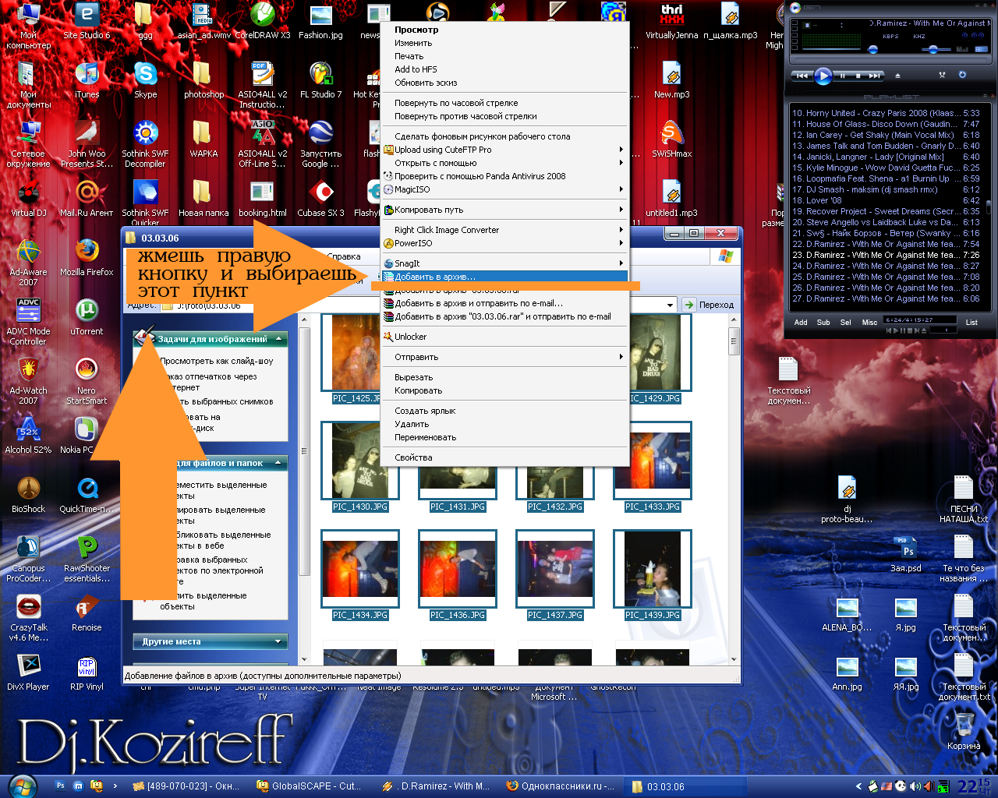The image size is (998, 798).
Task: Select Переименовать from the context menu
Action: (x=504, y=437)
